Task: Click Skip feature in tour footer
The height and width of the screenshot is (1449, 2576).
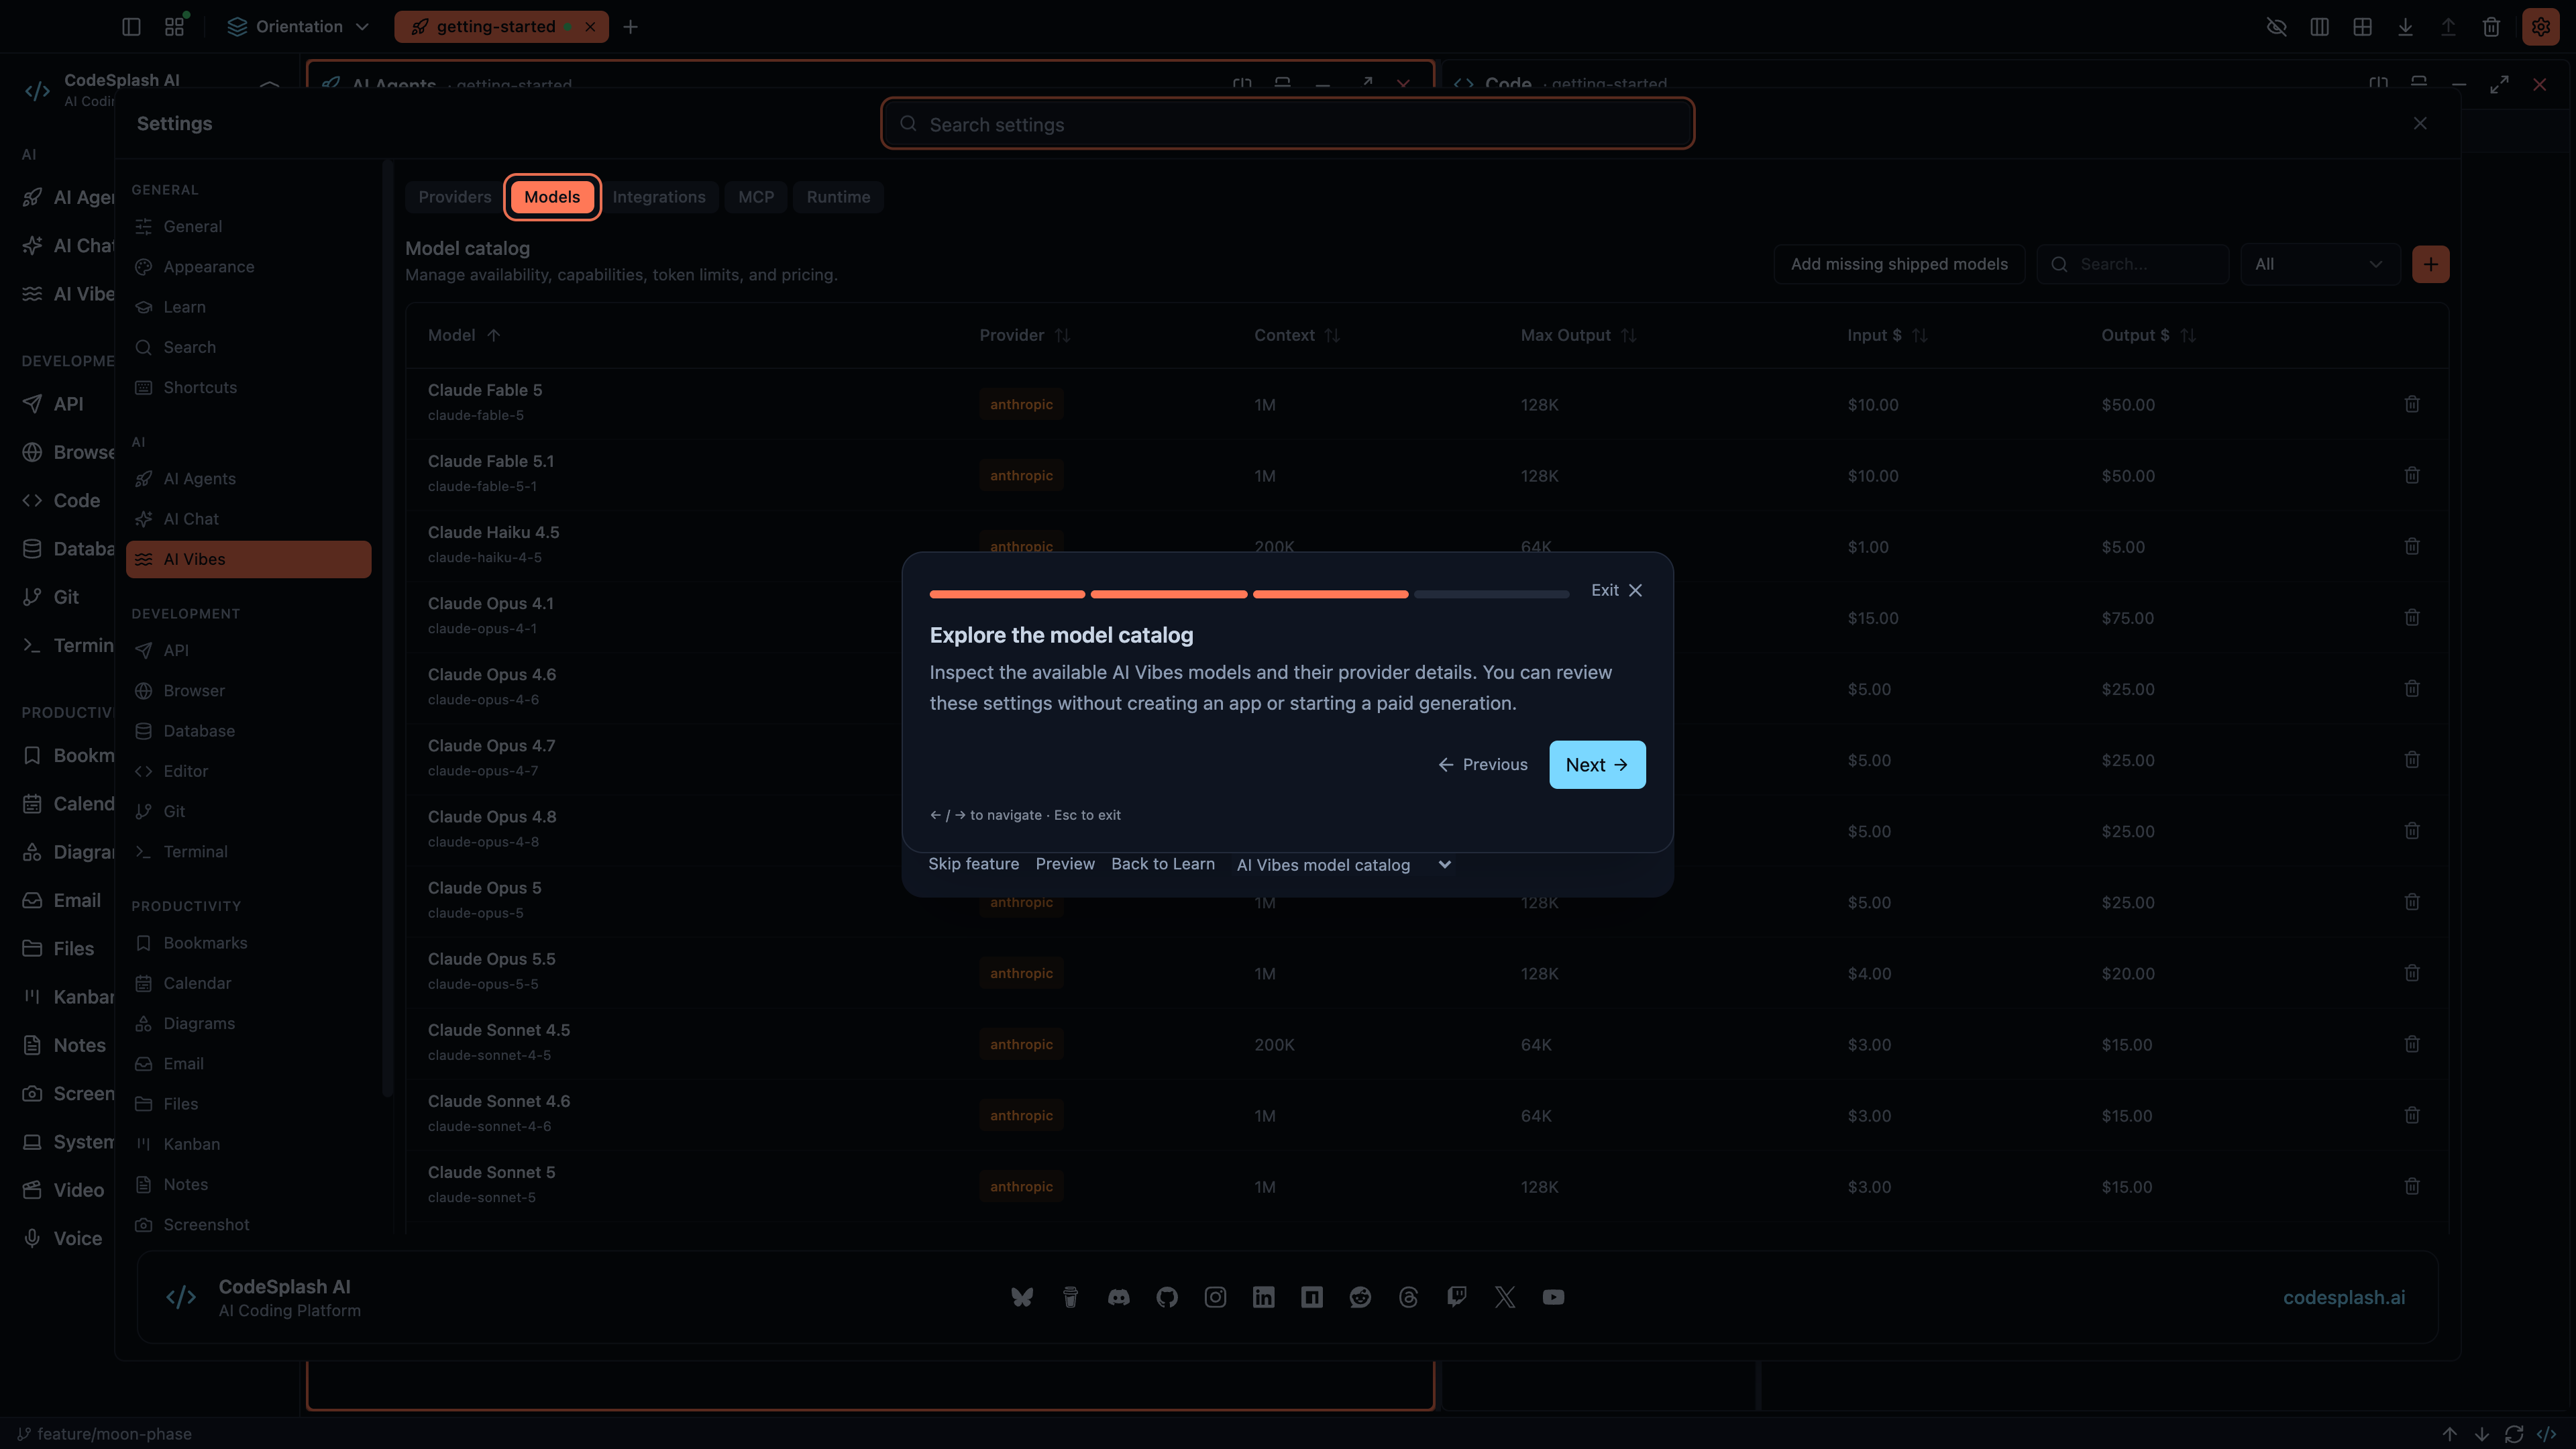Action: pyautogui.click(x=973, y=864)
